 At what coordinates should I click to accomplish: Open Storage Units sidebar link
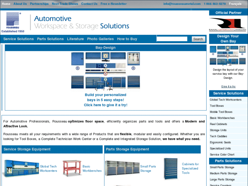[x=218, y=130]
